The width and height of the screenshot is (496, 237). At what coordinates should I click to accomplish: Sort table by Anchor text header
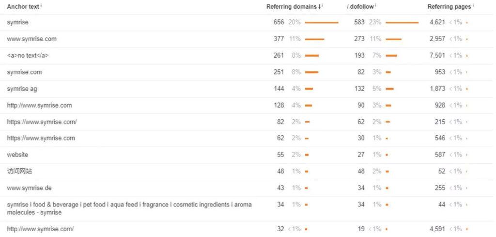[x=23, y=7]
